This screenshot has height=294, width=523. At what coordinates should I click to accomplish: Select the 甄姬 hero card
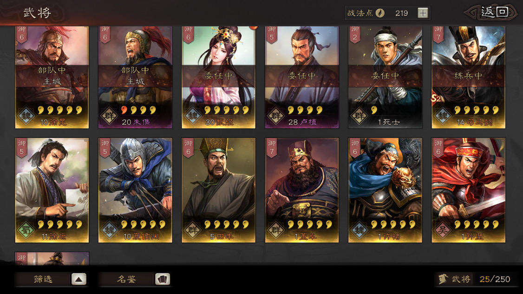click(218, 77)
